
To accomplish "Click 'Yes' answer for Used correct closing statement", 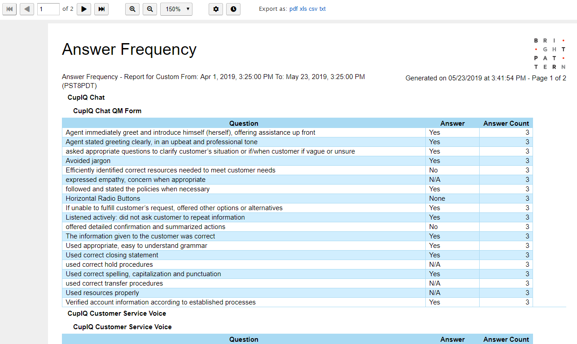I will pos(434,255).
